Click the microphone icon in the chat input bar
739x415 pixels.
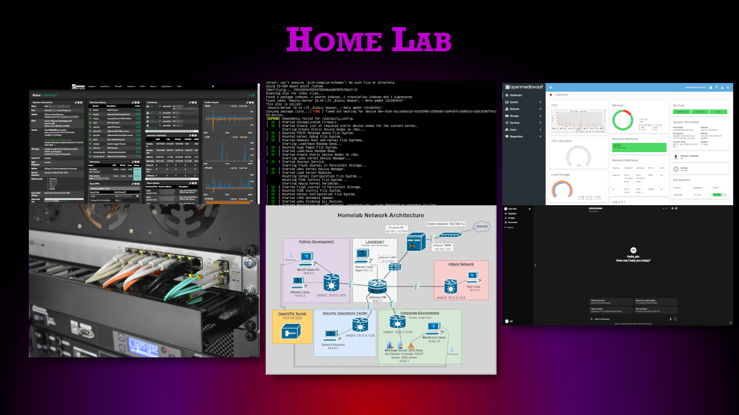[671, 319]
